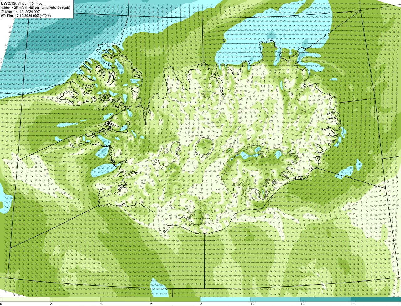Click the initial time line "IT: Mán. 14. 10. 2024 00Z"
Viewport: 401px width, 306px height.
tap(20, 12)
